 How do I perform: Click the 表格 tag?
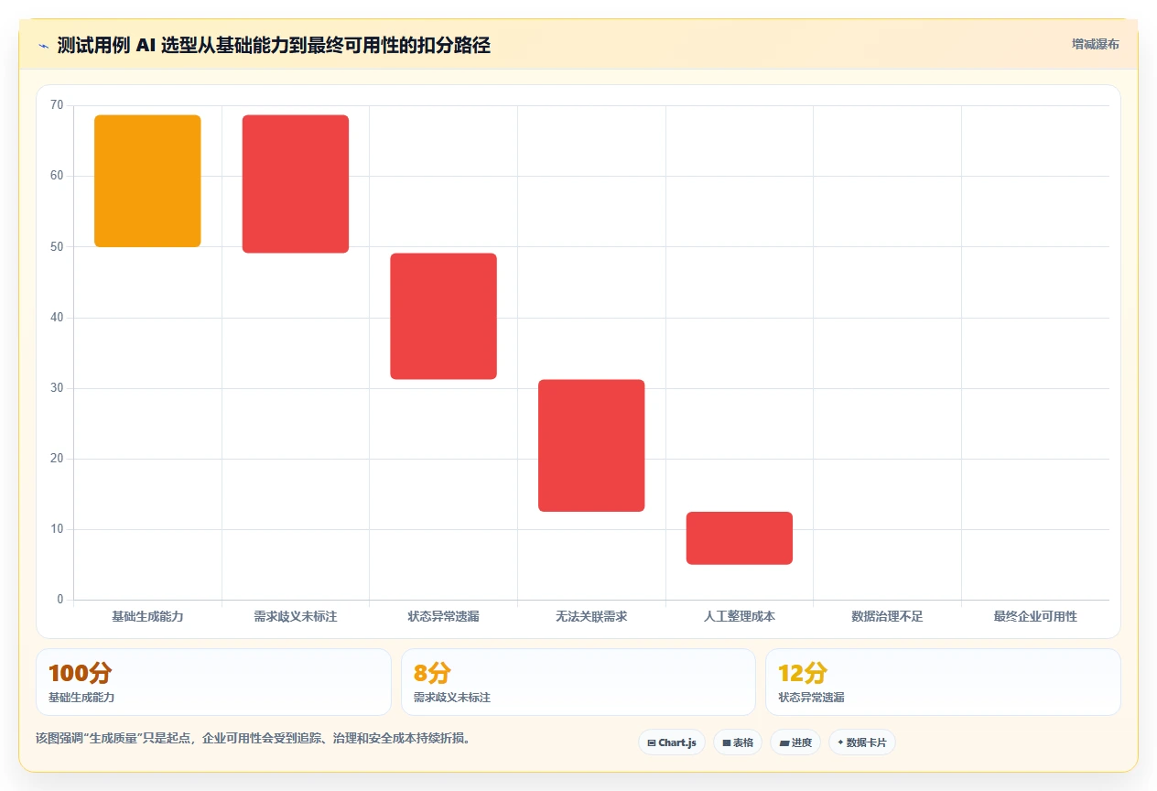point(738,742)
